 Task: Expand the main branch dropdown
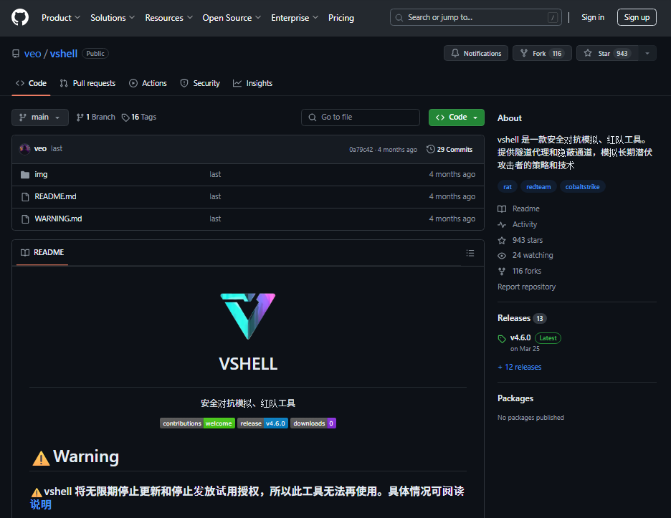pyautogui.click(x=40, y=117)
